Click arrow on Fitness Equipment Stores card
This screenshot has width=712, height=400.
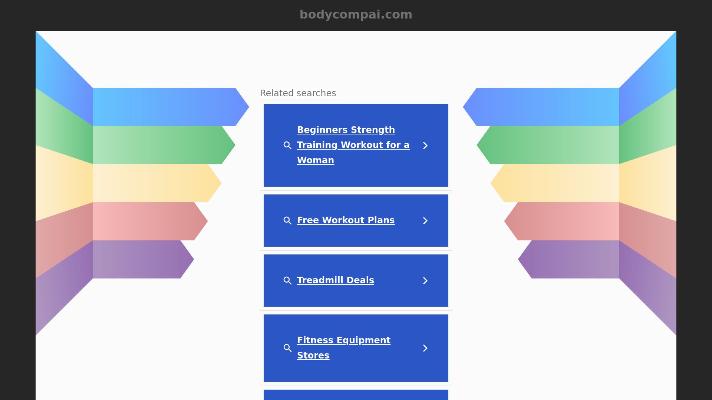(x=425, y=348)
